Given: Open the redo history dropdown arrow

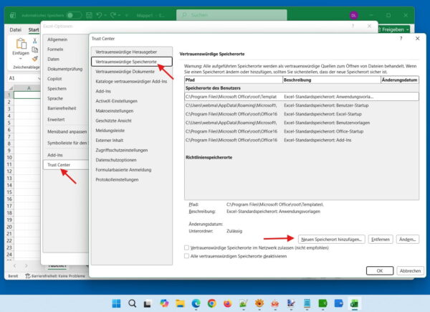Looking at the screenshot, I should tap(119, 15).
